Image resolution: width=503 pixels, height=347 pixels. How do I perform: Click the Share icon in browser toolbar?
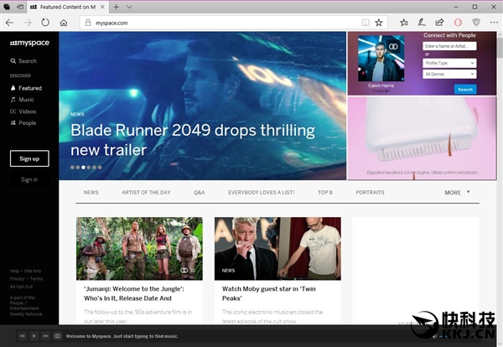(x=439, y=23)
